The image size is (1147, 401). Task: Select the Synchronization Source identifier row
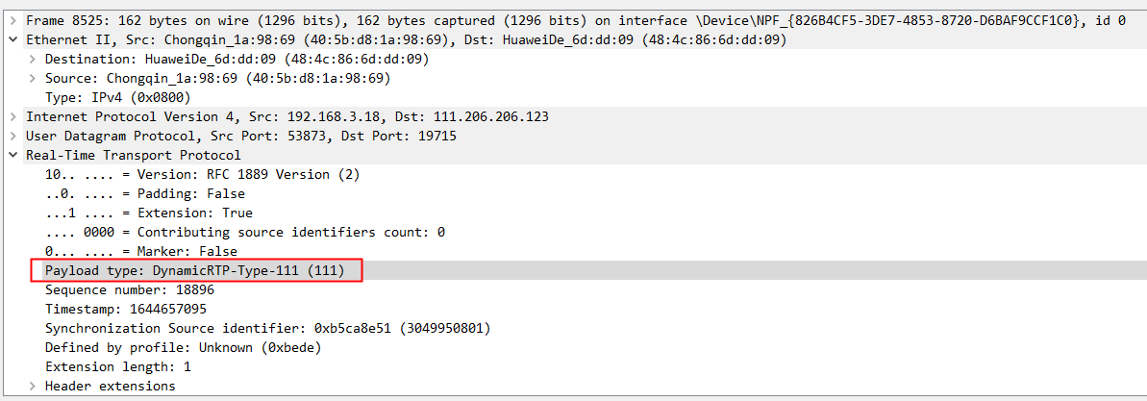[x=267, y=328]
